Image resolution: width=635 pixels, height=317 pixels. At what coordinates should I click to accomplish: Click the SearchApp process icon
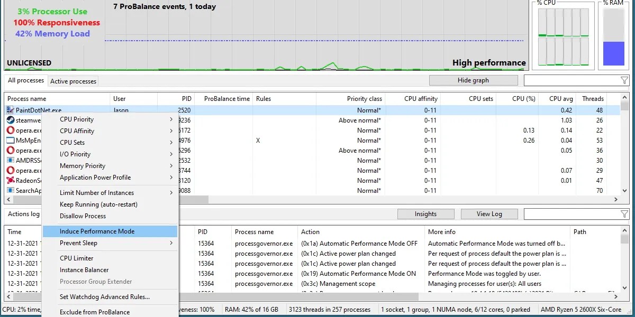click(x=9, y=190)
